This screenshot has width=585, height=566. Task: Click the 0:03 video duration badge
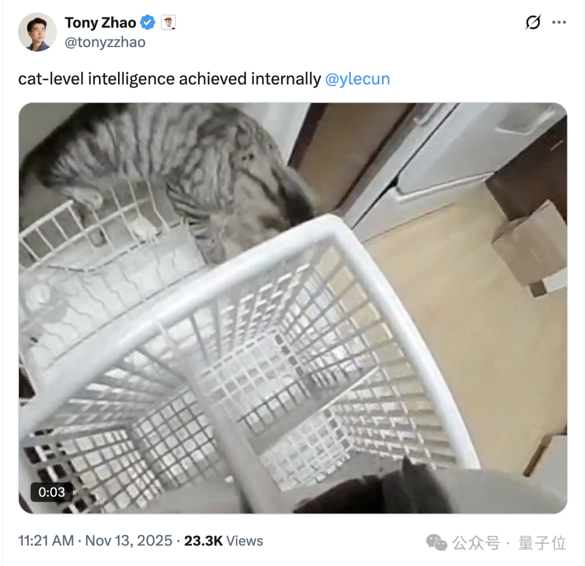pos(51,492)
